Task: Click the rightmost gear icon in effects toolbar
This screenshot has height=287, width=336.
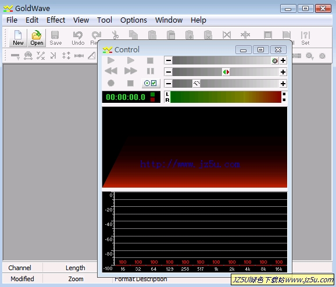Action: (322, 56)
